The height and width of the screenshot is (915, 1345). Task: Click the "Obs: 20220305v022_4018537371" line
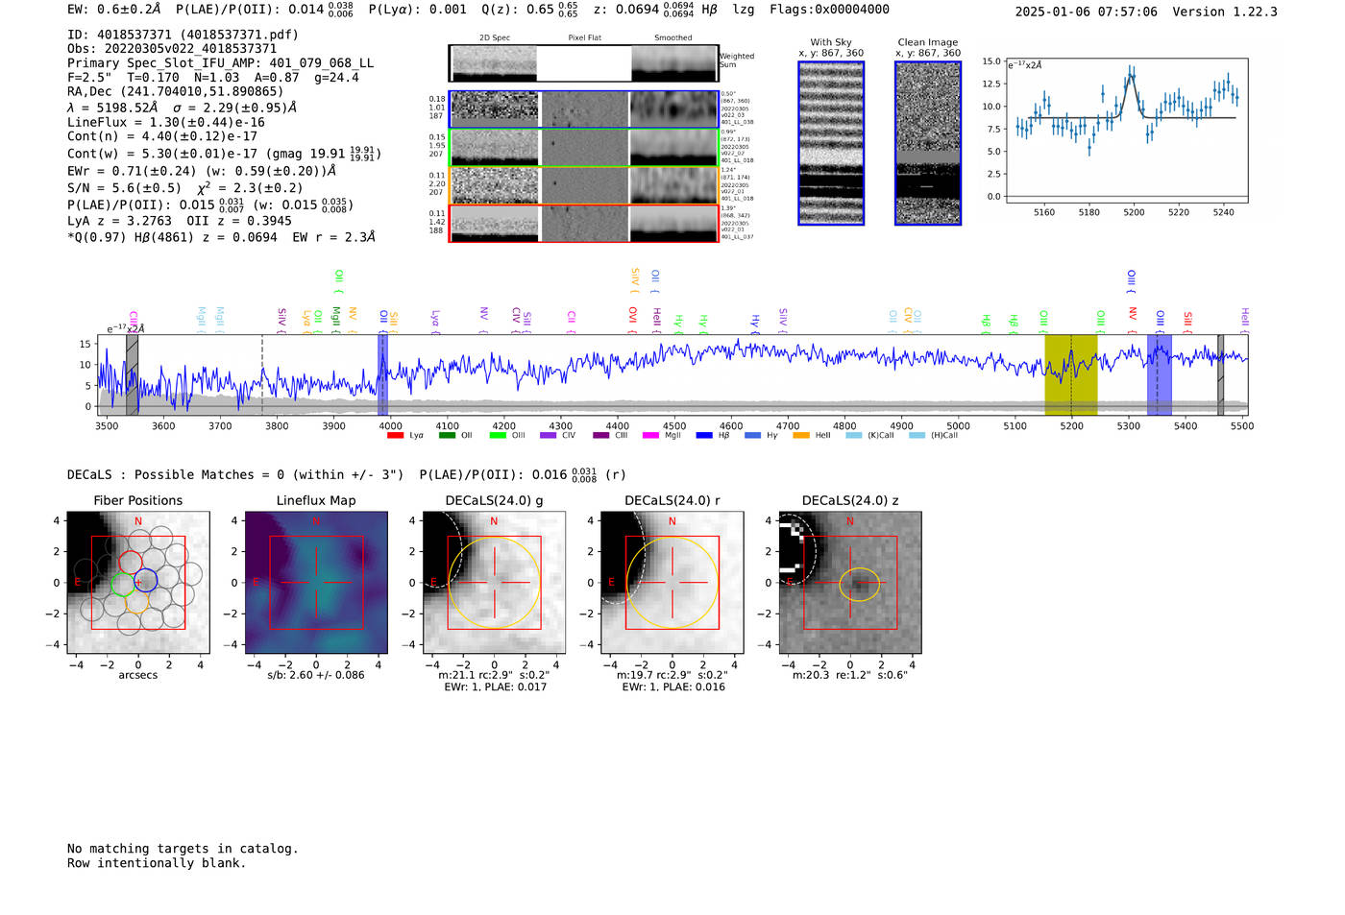[x=172, y=49]
